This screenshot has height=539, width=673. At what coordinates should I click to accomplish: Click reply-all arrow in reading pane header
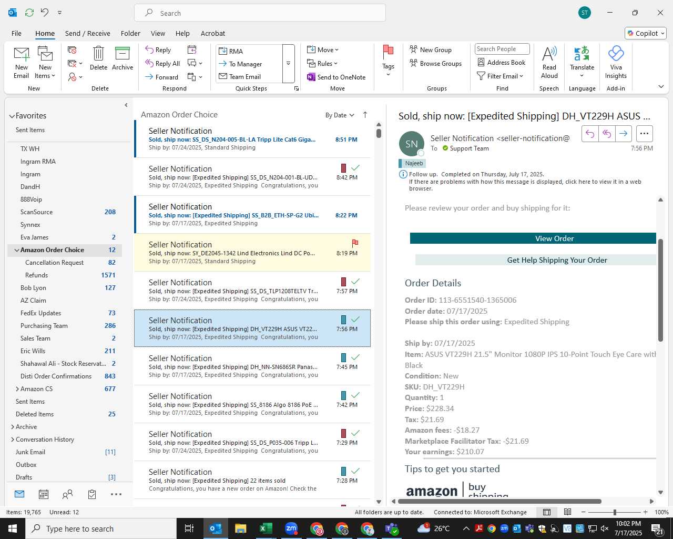click(607, 134)
